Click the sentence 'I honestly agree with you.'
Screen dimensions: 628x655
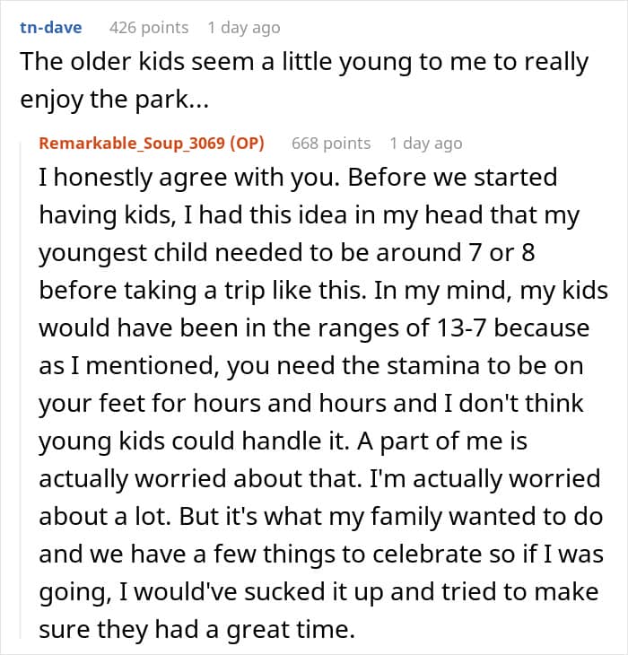[x=192, y=178]
